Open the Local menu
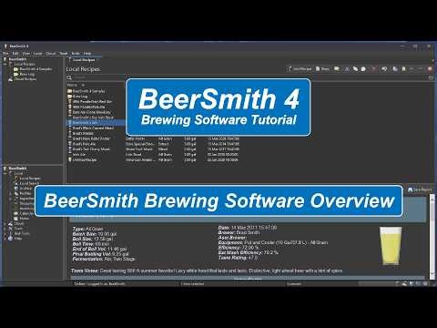437x328 pixels. [x=38, y=53]
